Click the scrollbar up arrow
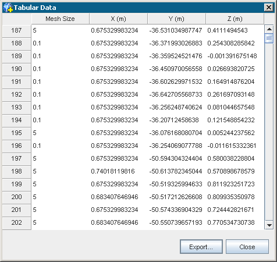 click(x=269, y=29)
